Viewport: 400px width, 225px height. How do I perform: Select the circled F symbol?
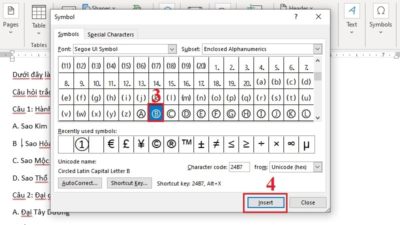tap(216, 113)
